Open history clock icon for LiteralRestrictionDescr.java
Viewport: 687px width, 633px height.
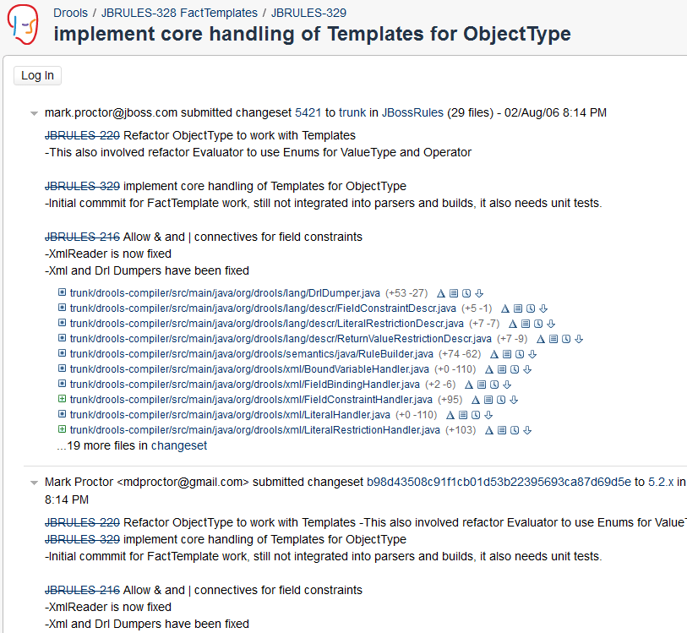pyautogui.click(x=538, y=324)
